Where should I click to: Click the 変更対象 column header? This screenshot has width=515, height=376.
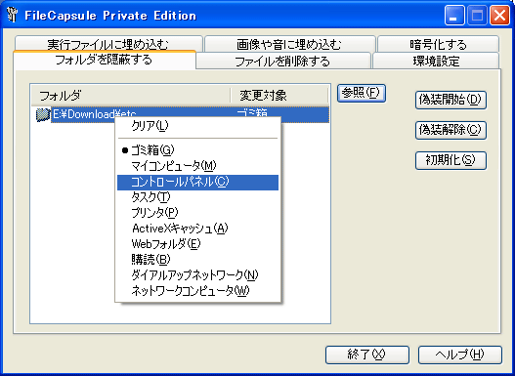pos(279,96)
